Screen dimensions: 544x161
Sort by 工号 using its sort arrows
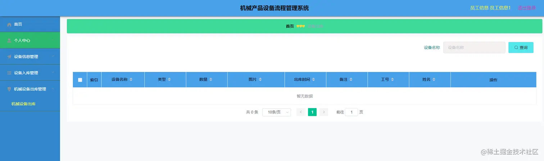393,79
